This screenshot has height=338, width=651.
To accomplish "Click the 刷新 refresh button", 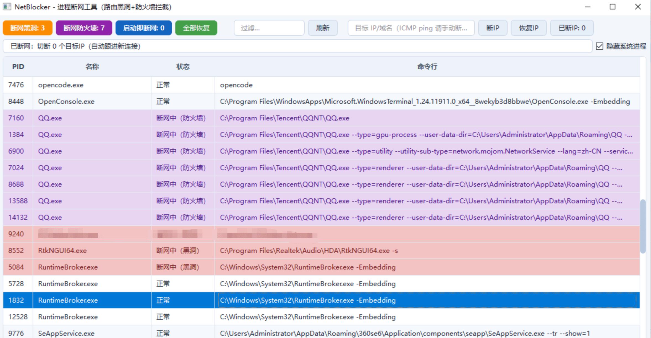I will [323, 28].
